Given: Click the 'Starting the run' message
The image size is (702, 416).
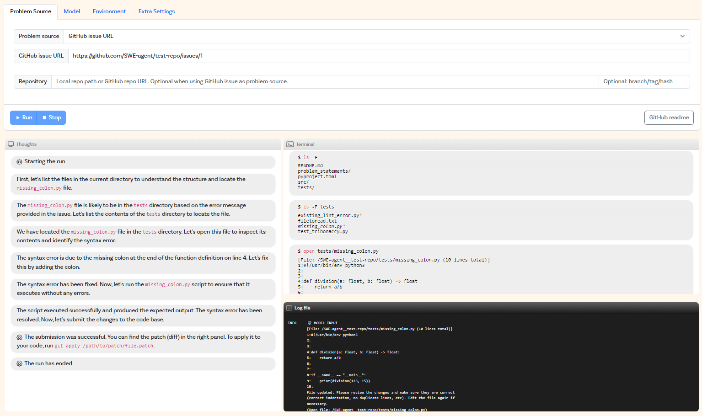Looking at the screenshot, I should coord(143,162).
